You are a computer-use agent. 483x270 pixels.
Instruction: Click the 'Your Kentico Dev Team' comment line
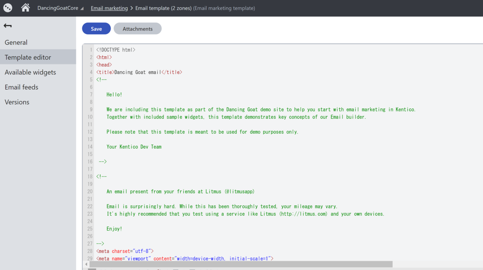coord(134,147)
